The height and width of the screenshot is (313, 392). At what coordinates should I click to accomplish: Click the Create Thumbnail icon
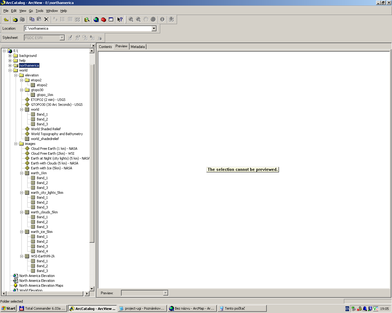pyautogui.click(x=171, y=20)
